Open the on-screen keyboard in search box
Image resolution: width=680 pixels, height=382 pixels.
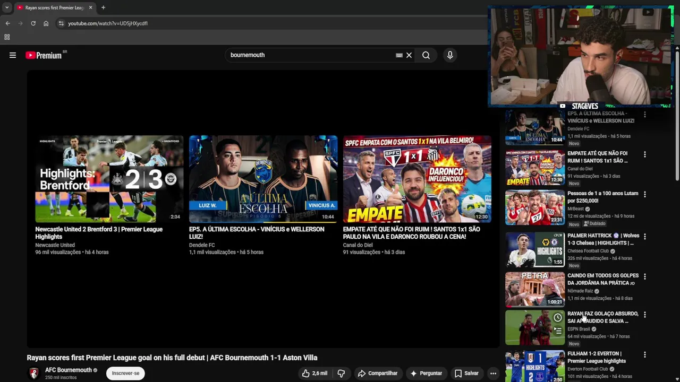click(399, 55)
